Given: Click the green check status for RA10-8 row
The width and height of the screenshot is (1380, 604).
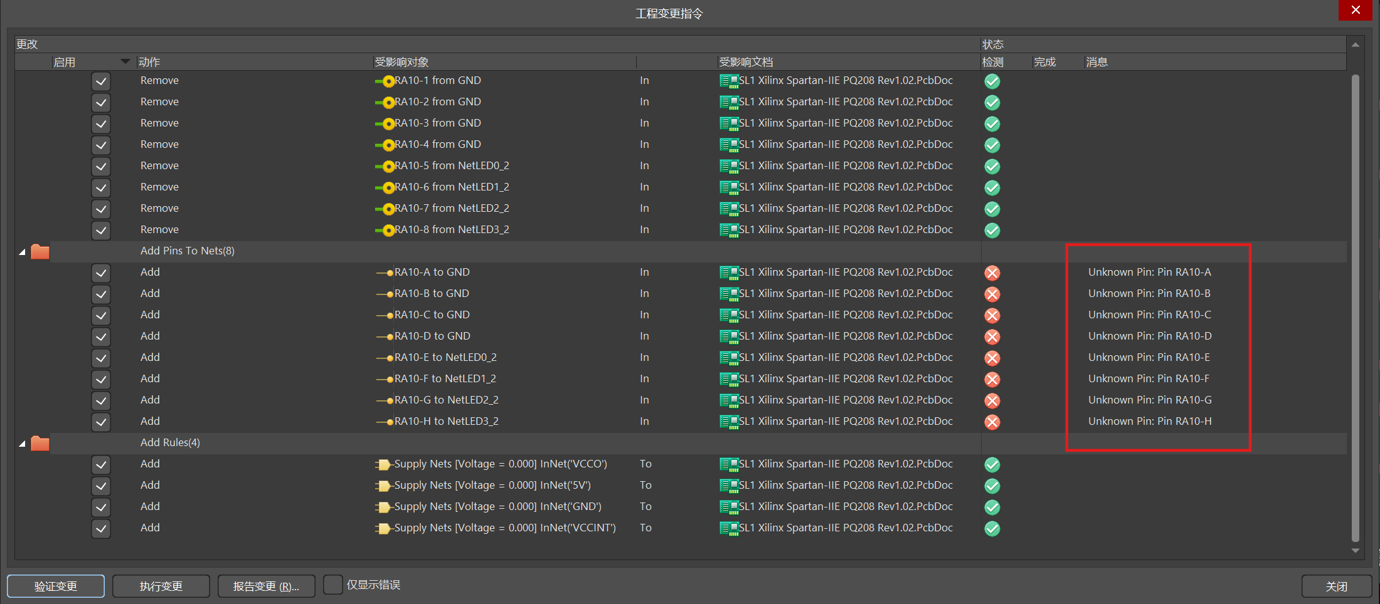Looking at the screenshot, I should (992, 230).
